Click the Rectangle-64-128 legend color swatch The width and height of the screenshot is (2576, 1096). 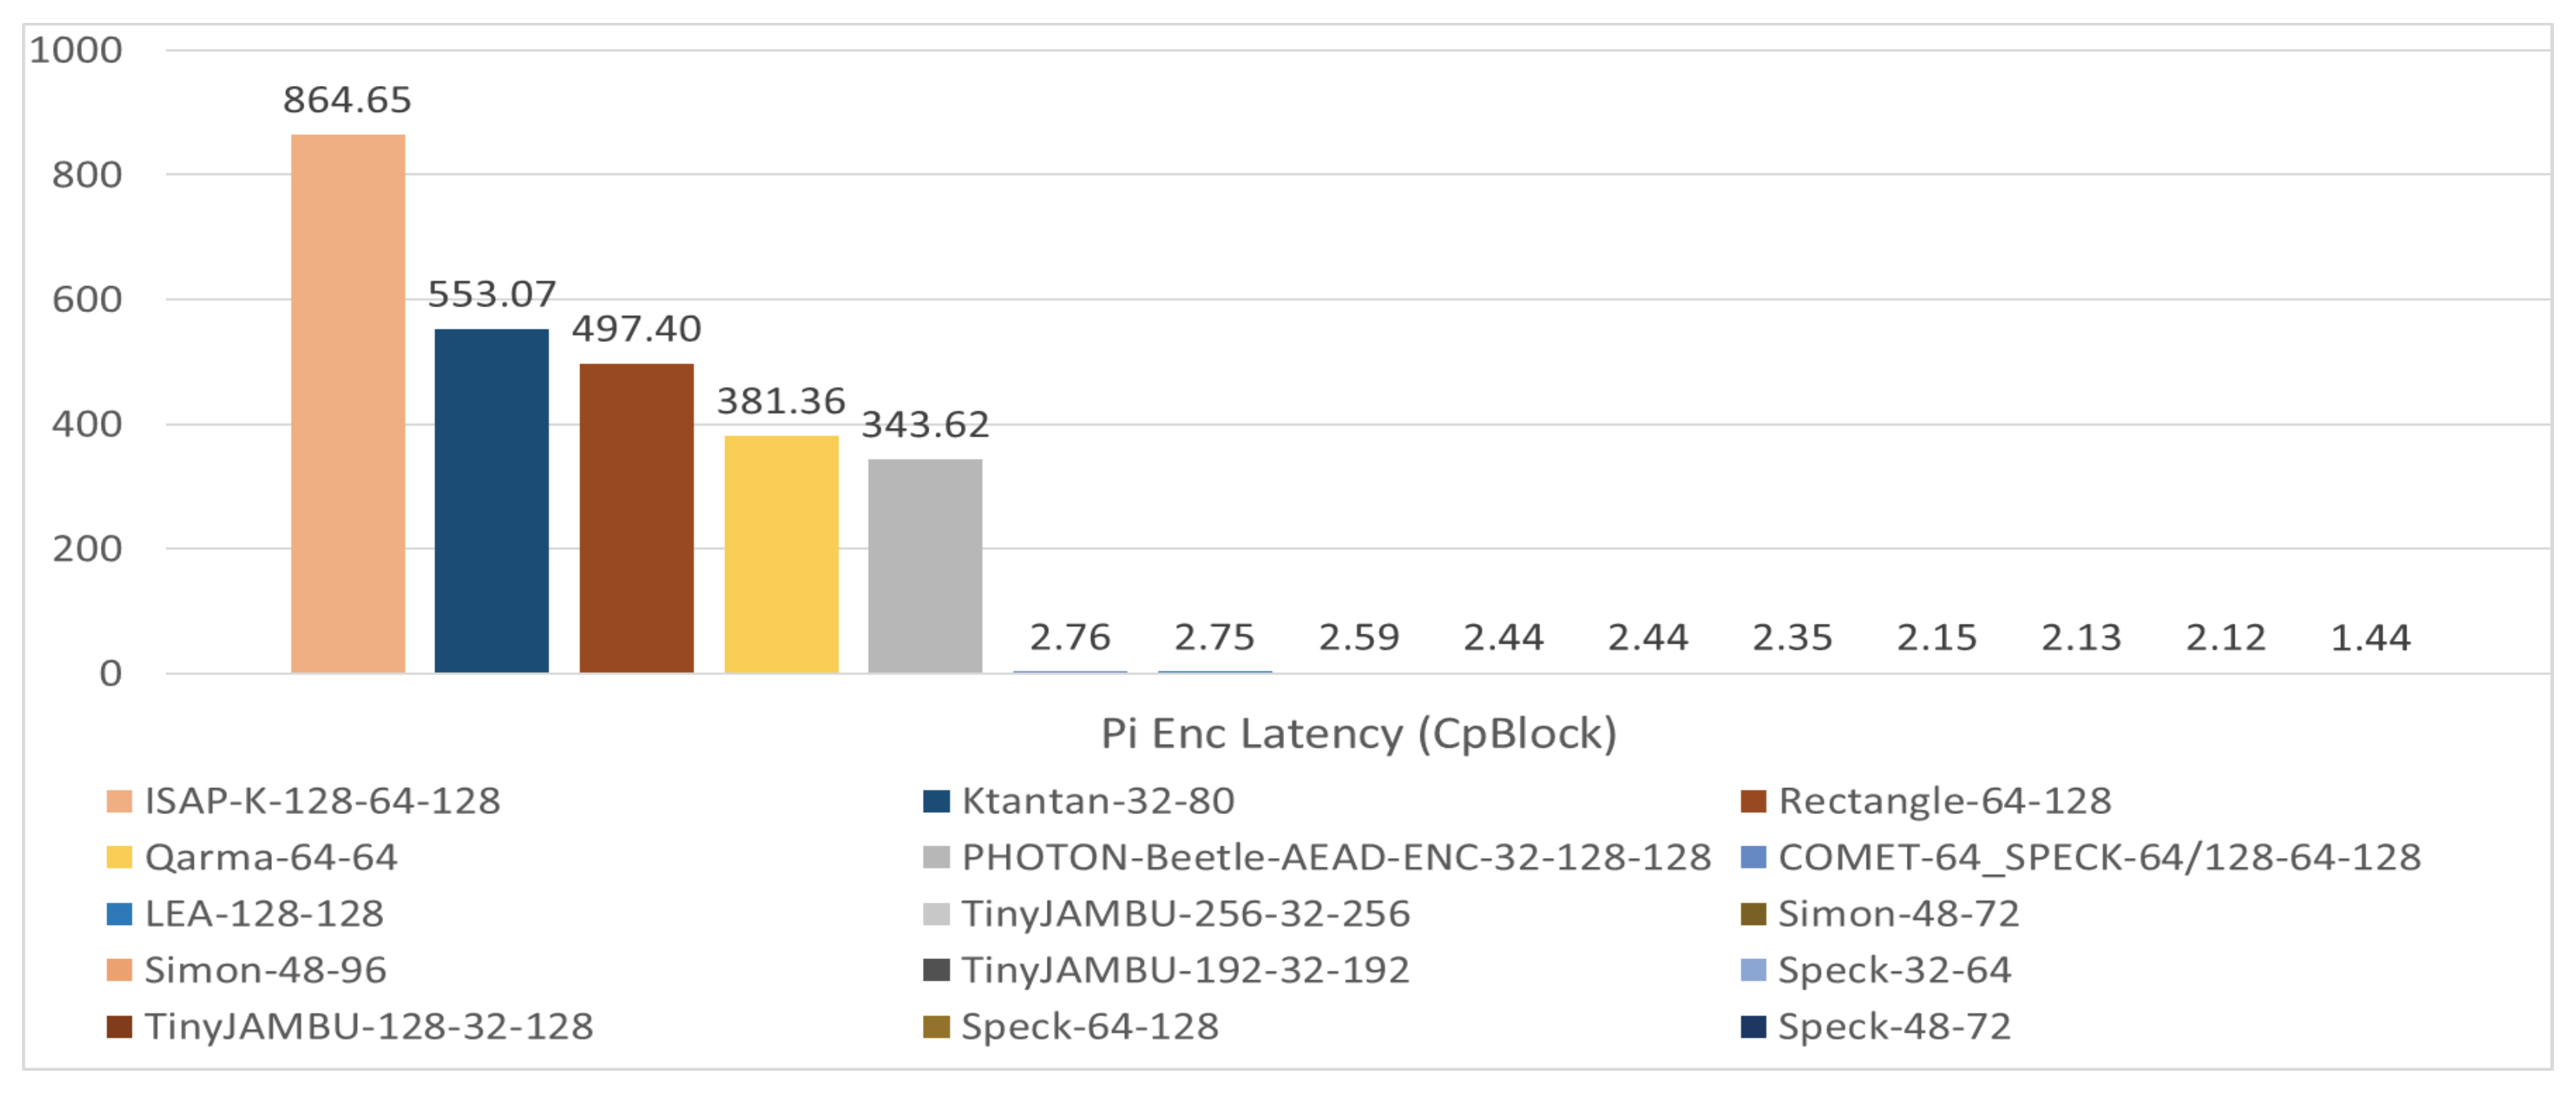pos(1753,801)
